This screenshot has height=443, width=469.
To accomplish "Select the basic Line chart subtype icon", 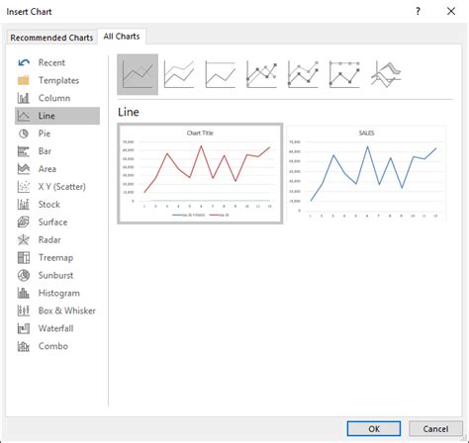I will 138,74.
